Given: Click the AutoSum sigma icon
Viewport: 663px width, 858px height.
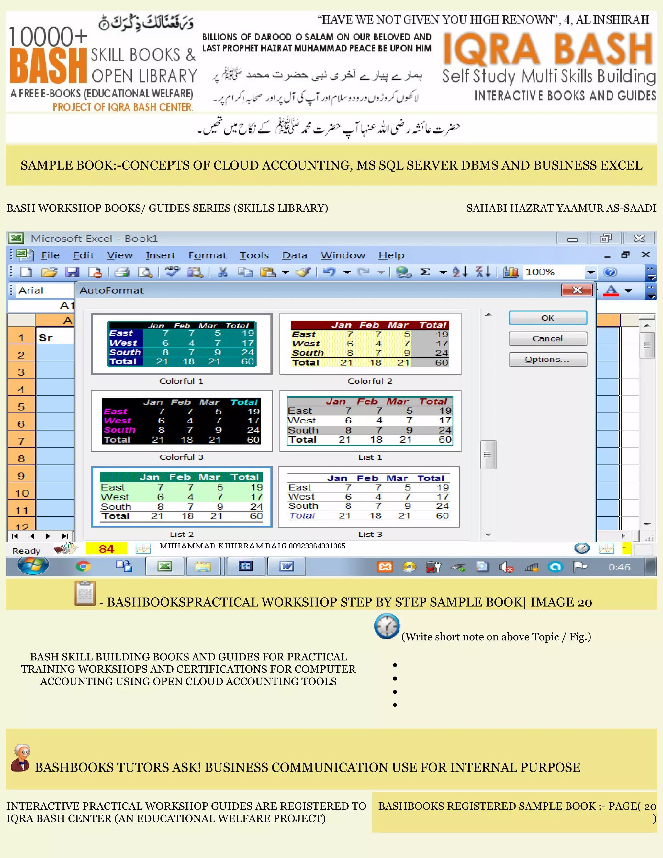Looking at the screenshot, I should point(425,272).
